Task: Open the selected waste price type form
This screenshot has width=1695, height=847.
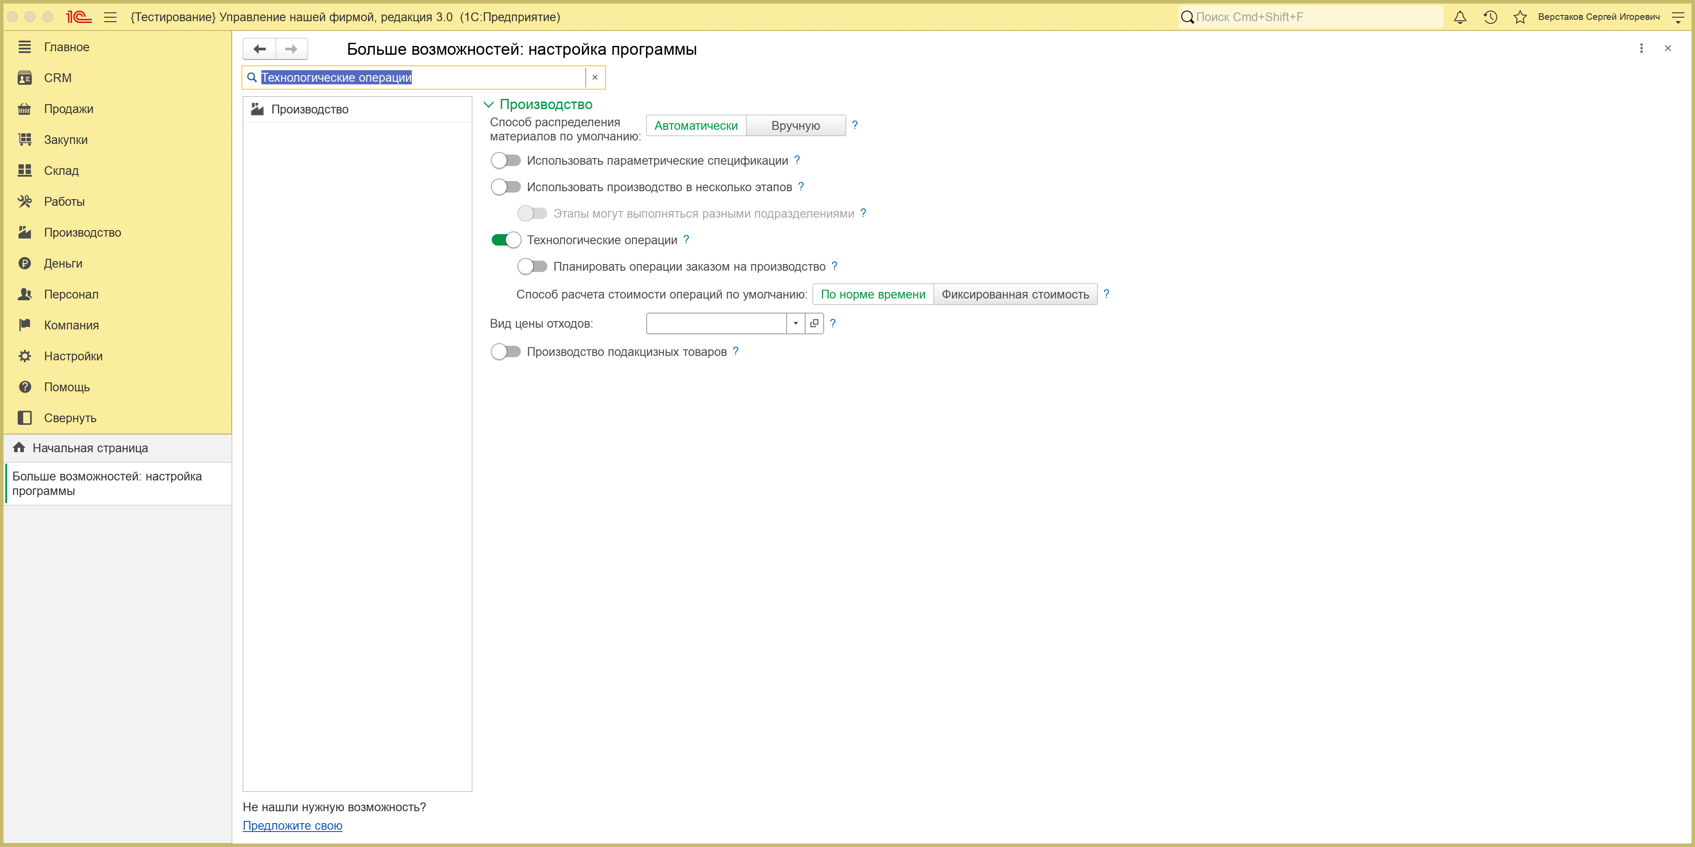Action: pos(814,323)
